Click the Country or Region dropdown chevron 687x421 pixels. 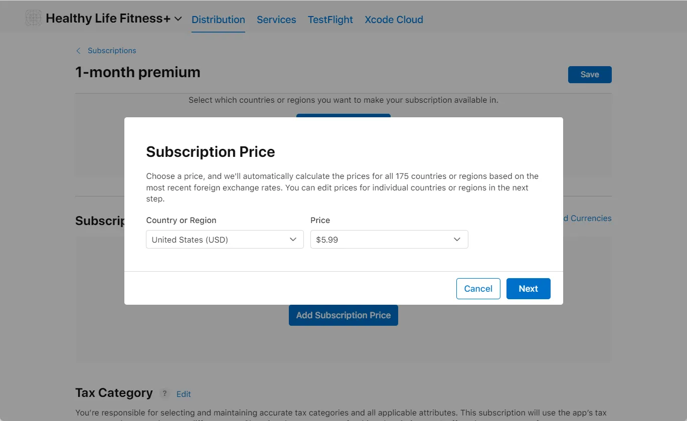[x=293, y=240]
